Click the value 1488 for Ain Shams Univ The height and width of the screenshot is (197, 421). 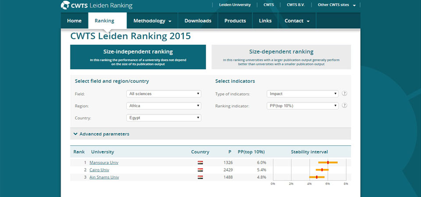(x=228, y=177)
